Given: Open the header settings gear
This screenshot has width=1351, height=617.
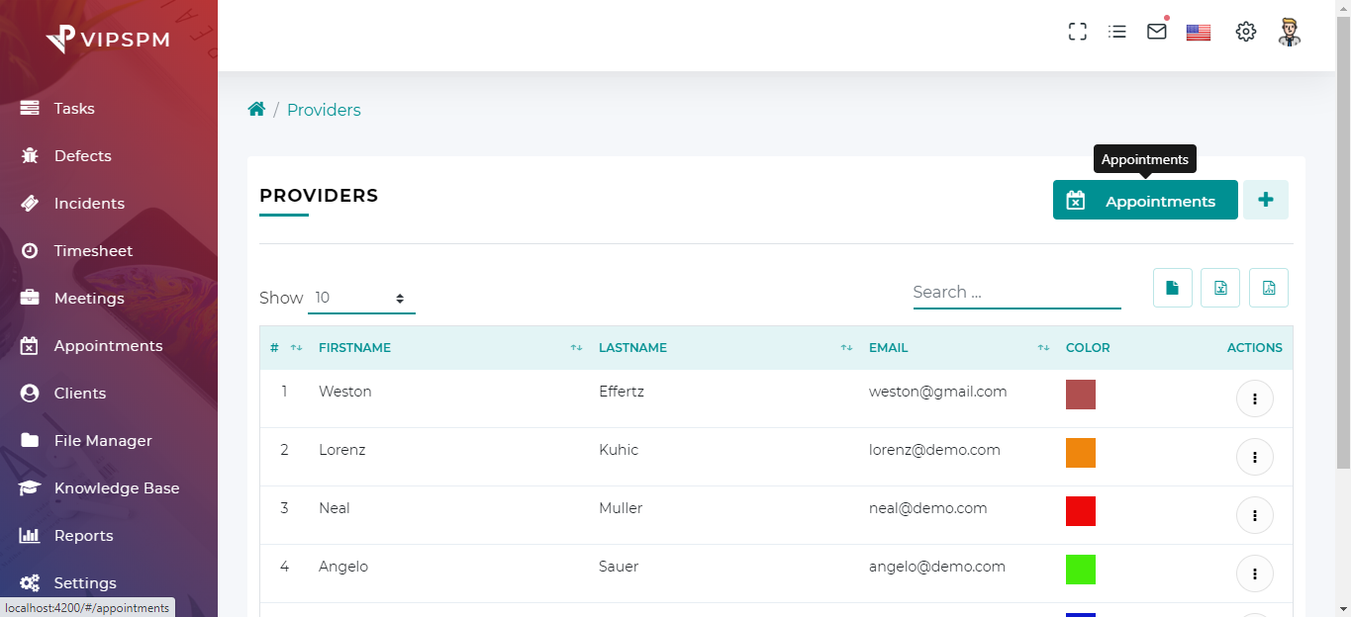Looking at the screenshot, I should 1245,32.
